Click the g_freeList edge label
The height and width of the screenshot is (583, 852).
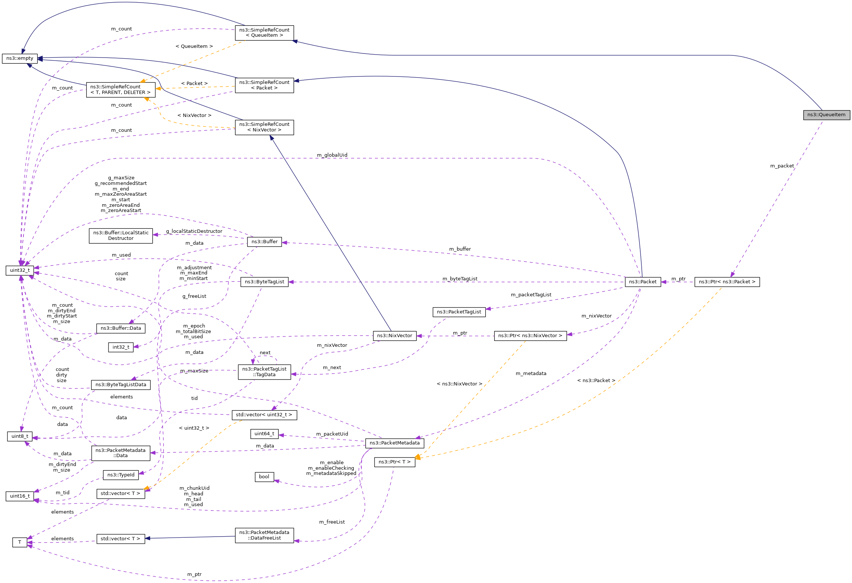(194, 296)
